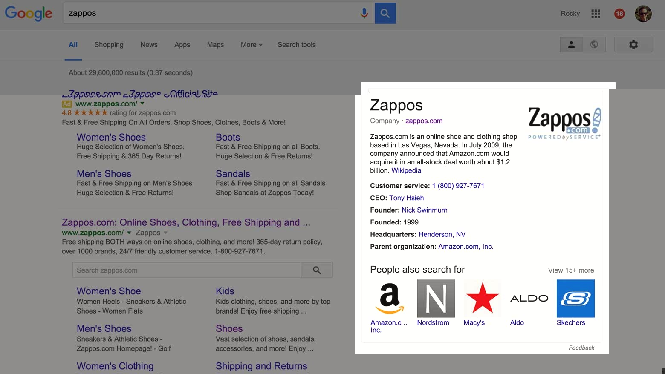Click the zappos.com sitelinks search magnifier
The image size is (665, 374).
coord(317,270)
